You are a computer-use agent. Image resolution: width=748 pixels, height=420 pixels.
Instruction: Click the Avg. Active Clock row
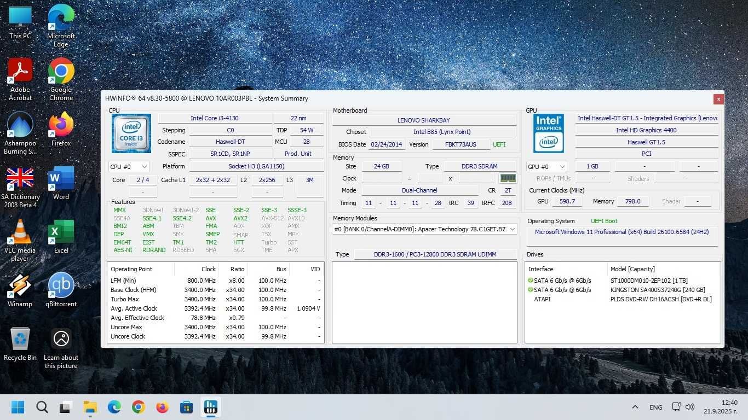click(x=215, y=308)
